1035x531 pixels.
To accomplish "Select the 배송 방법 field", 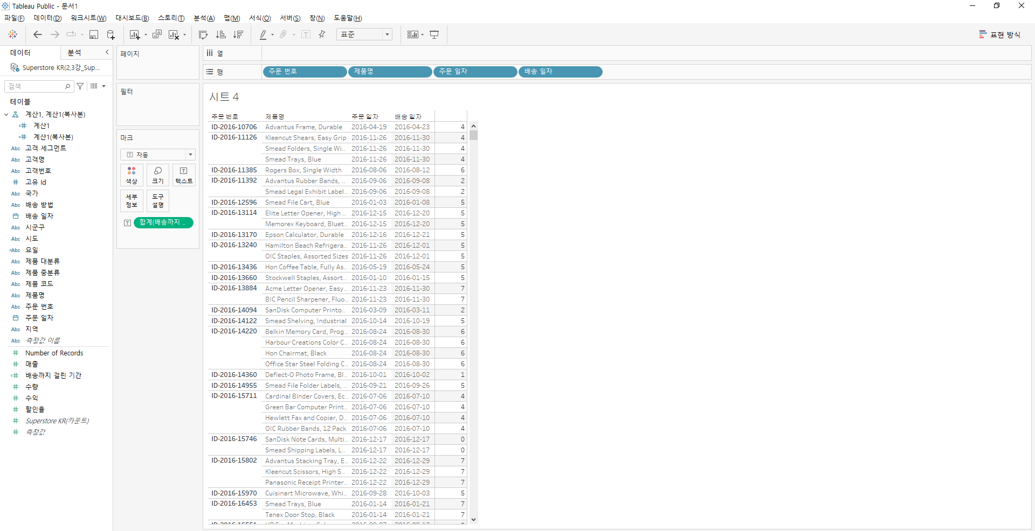I will [x=39, y=205].
